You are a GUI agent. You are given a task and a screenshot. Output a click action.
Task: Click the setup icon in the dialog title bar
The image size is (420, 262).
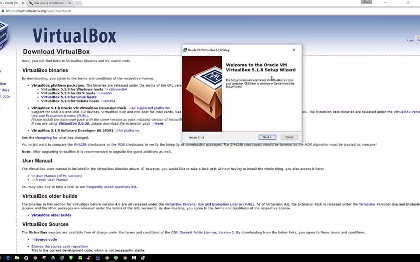[185, 50]
